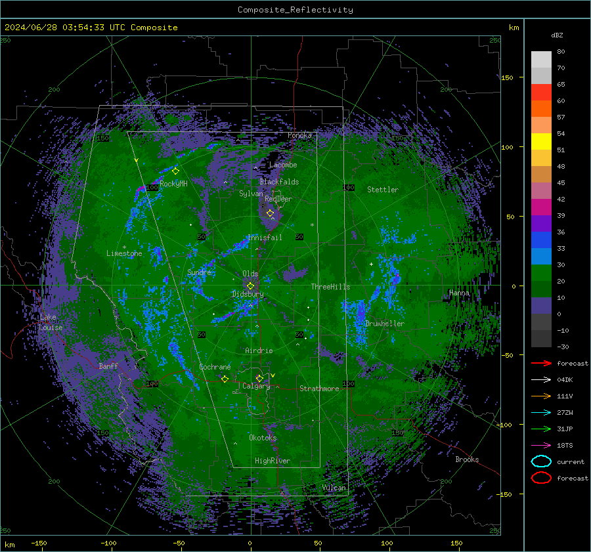Click the HighRiver city label
The width and height of the screenshot is (591, 552).
273,461
